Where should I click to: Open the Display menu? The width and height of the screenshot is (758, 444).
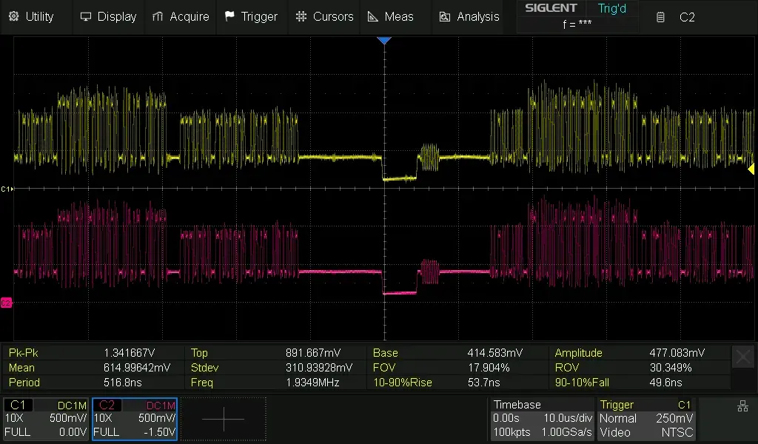point(108,16)
